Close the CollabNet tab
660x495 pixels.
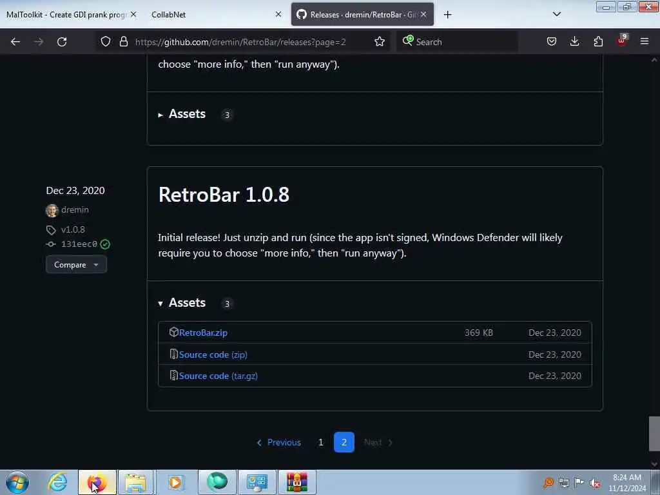coord(278,14)
